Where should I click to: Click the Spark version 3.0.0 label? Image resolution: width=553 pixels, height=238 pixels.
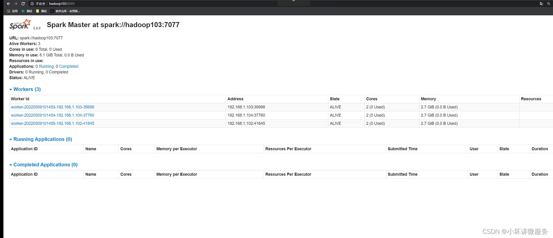(37, 28)
